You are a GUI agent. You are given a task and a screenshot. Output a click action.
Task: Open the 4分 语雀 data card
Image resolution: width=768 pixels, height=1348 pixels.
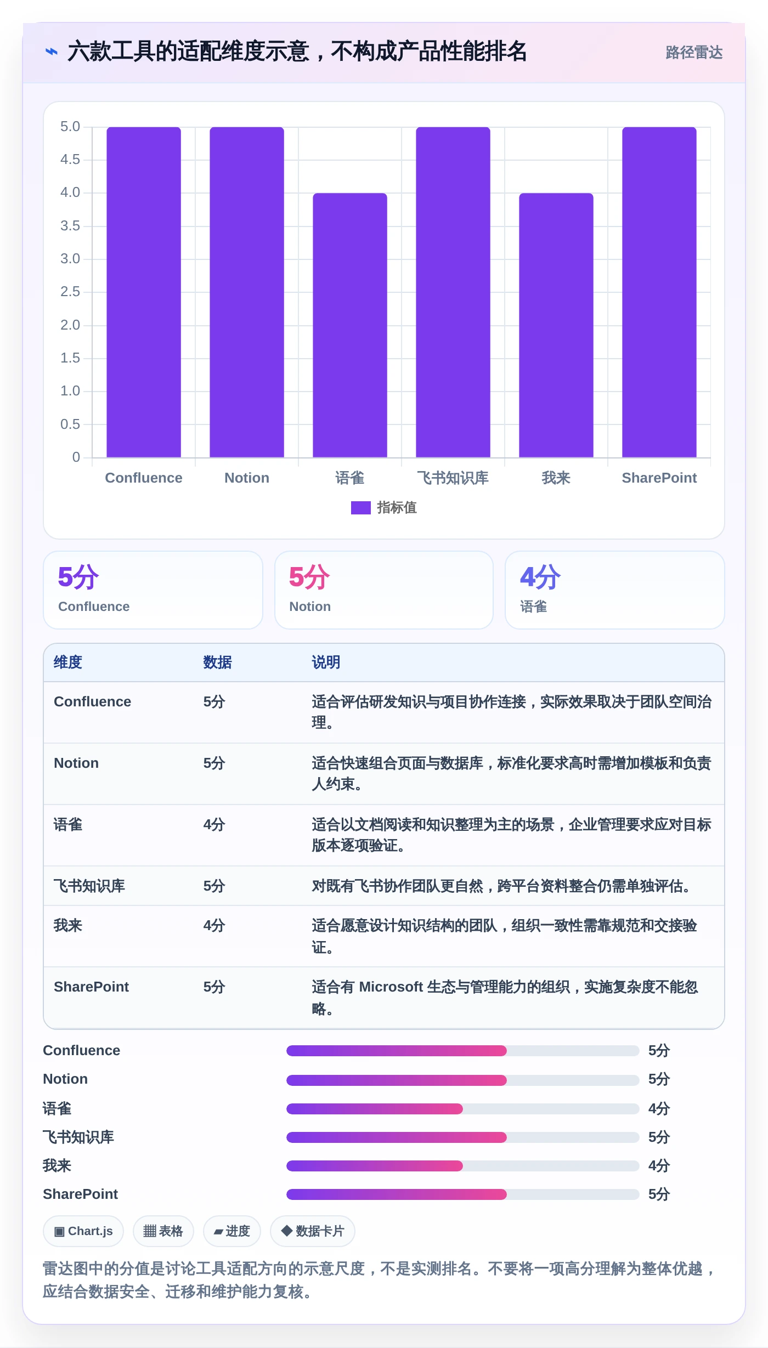(615, 590)
